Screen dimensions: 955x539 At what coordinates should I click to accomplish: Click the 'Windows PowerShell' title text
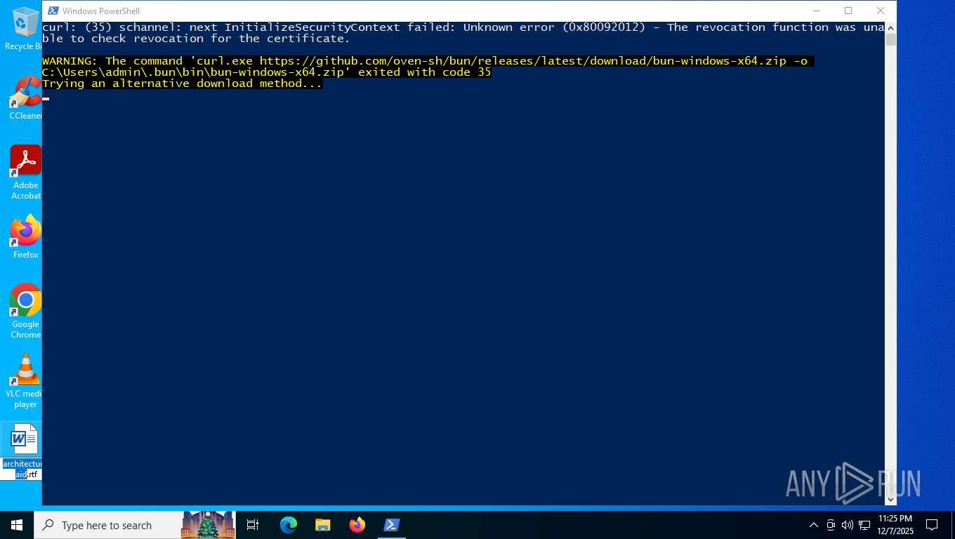pos(101,11)
